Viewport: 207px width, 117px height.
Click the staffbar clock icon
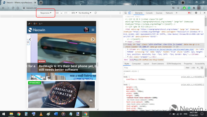click(x=35, y=24)
